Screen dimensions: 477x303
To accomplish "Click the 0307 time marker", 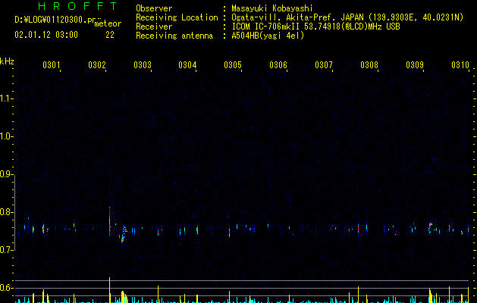I will pyautogui.click(x=324, y=65).
